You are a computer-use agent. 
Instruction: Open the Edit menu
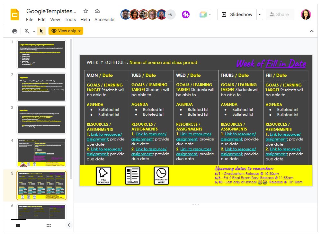coord(41,20)
